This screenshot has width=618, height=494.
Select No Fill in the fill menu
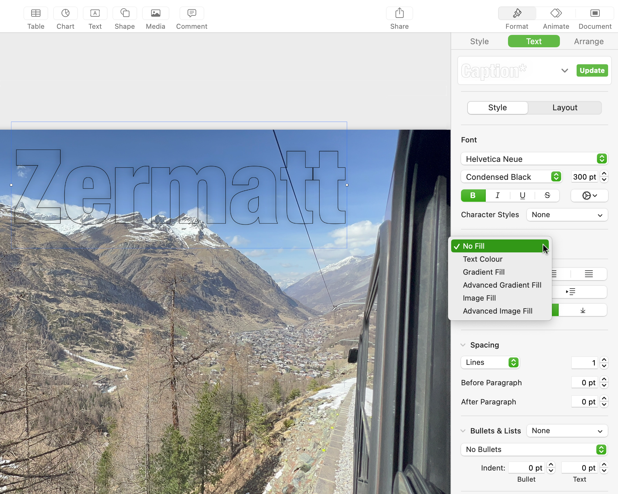[500, 246]
